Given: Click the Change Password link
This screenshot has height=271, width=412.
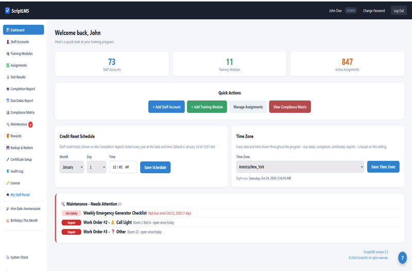Looking at the screenshot, I should (x=374, y=10).
